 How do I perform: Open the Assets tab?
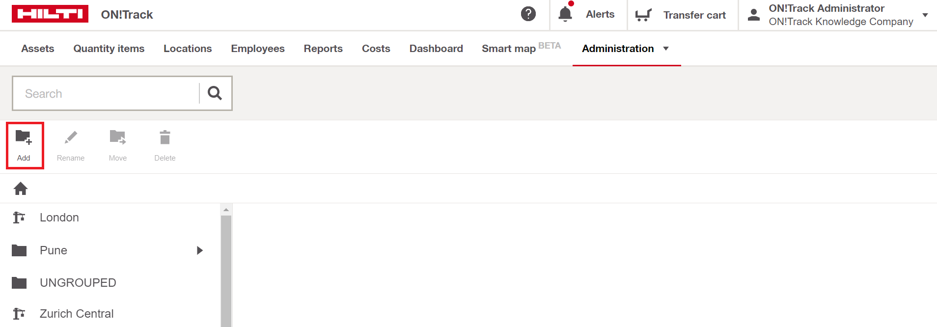(x=38, y=49)
